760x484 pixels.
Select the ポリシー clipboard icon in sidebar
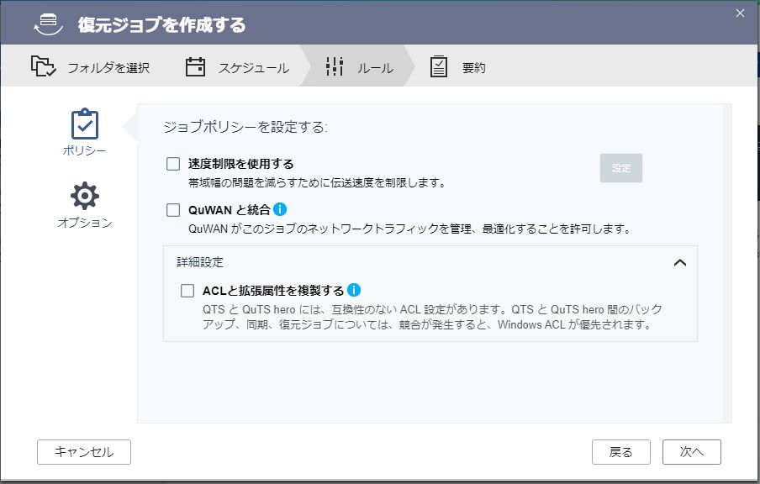pos(85,124)
